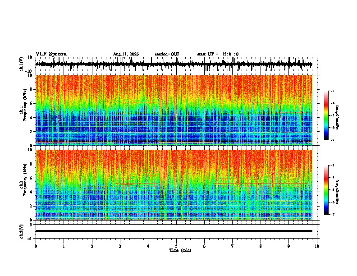Image resolution: width=357 pixels, height=276 pixels.
Task: Click the "-3" label on ch.1 colorbar
Action: (333, 91)
